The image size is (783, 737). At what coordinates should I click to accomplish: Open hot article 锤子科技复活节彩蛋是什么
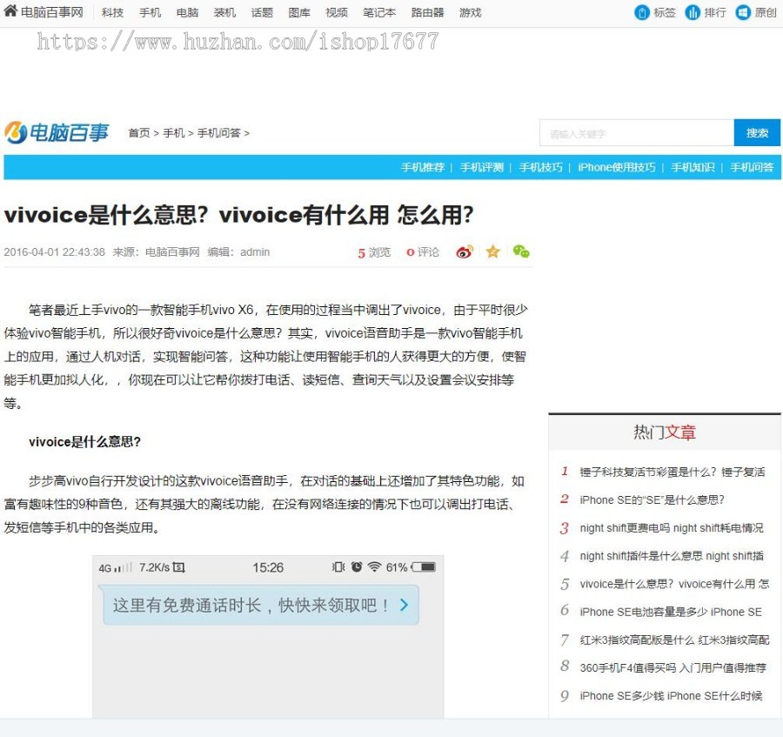coord(673,472)
